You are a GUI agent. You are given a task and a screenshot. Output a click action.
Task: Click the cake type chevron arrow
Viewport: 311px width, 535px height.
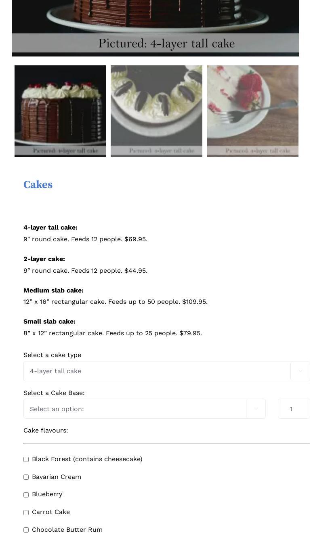click(x=300, y=371)
